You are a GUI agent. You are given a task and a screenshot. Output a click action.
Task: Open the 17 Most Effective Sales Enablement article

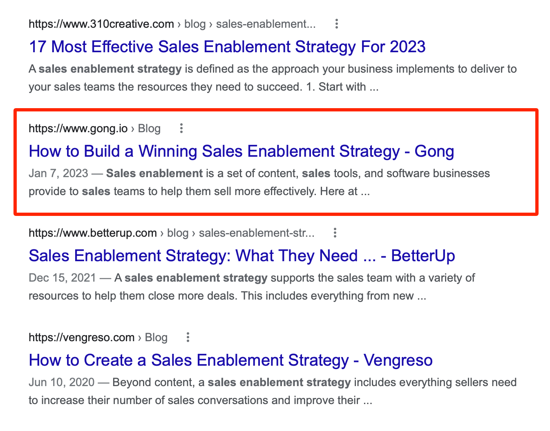point(227,47)
